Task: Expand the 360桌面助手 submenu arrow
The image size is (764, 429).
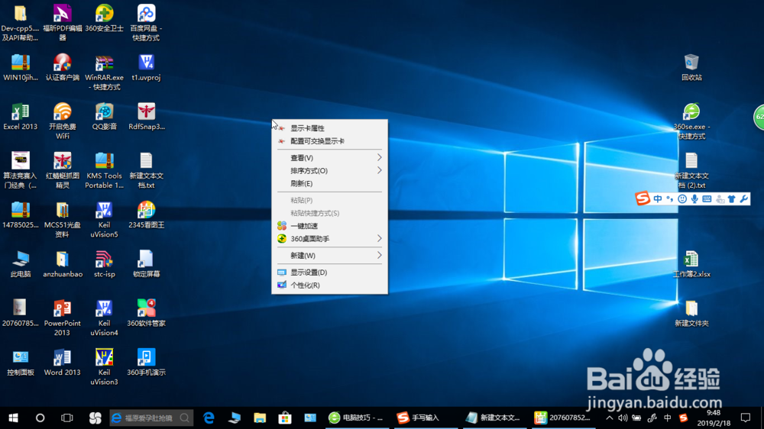Action: (379, 238)
